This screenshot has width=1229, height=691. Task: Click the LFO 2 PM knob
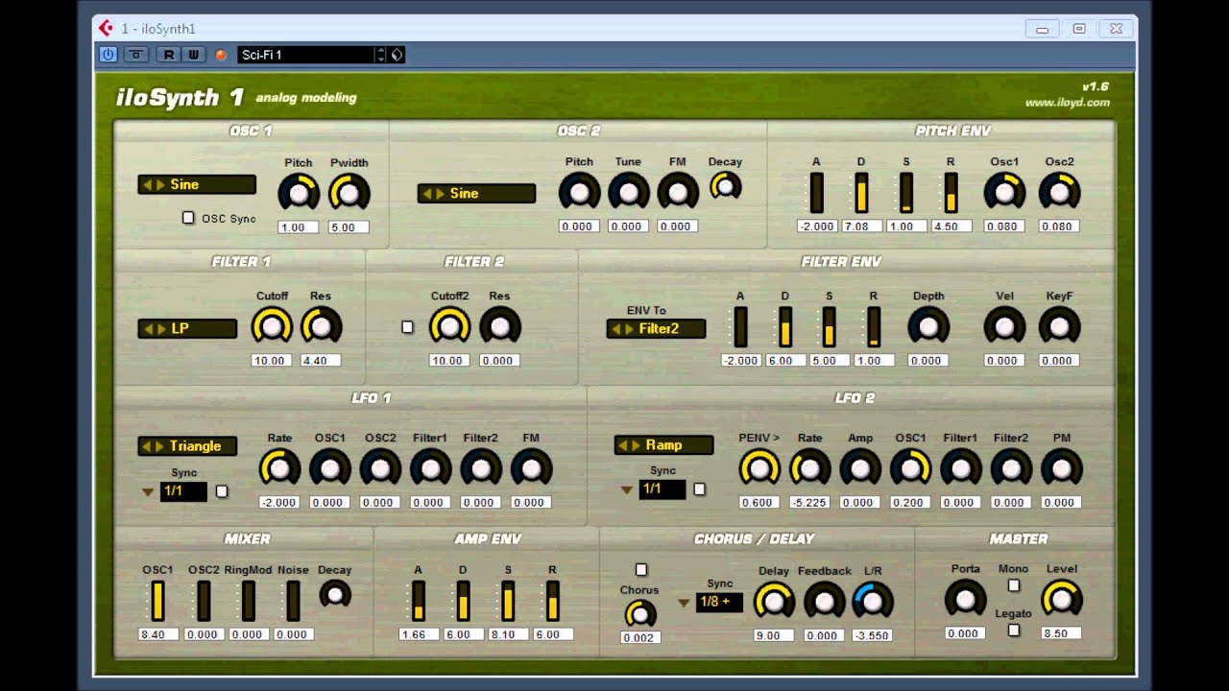[x=1062, y=468]
